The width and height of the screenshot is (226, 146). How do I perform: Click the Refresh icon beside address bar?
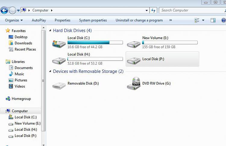[x=153, y=10]
